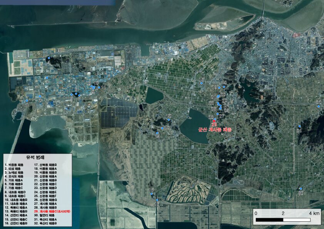324x229 pixels.
Task: Click blue marker 19 on the map
Action: (x=219, y=88)
